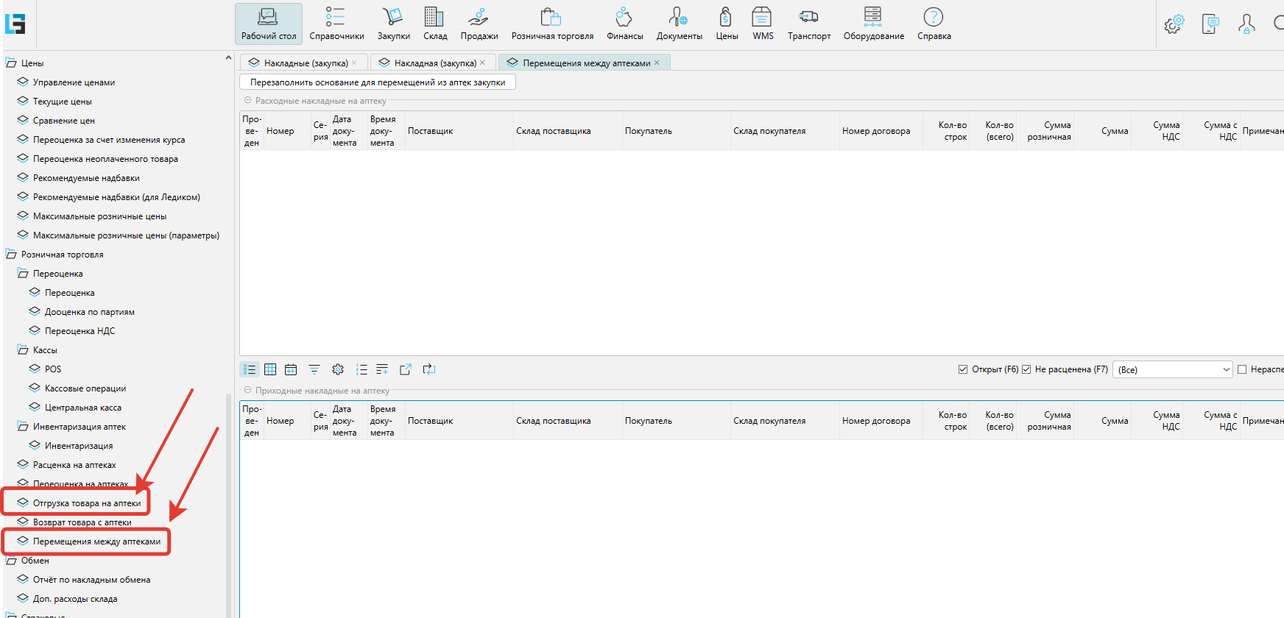Collapse the Кассы folder in tree
This screenshot has width=1284, height=618.
pyautogui.click(x=23, y=350)
